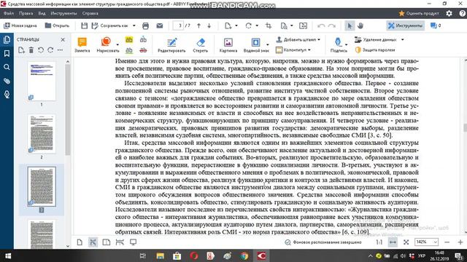Open the Правка menu
Screen dimensions: 467x262
point(26,13)
